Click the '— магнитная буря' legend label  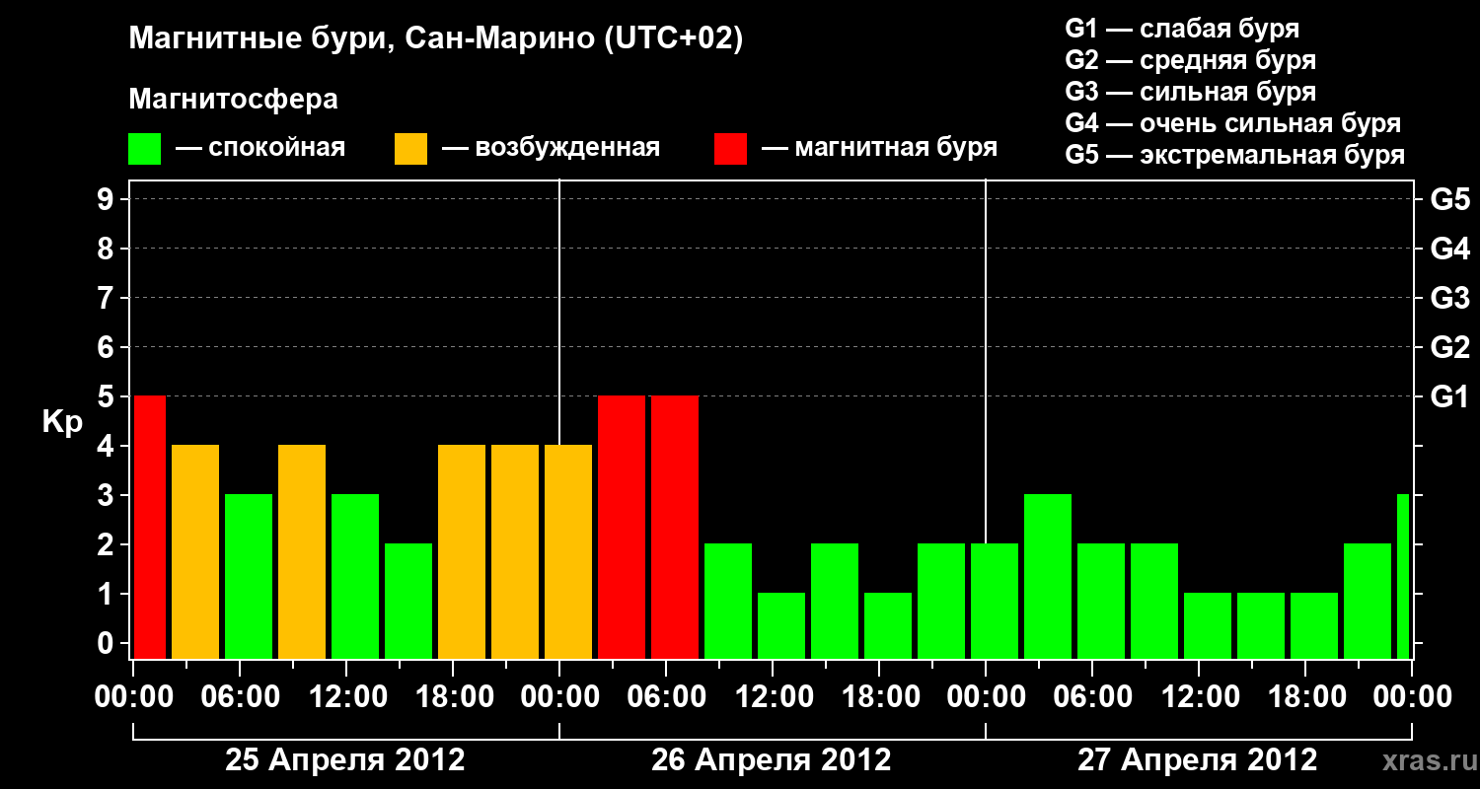tap(880, 148)
